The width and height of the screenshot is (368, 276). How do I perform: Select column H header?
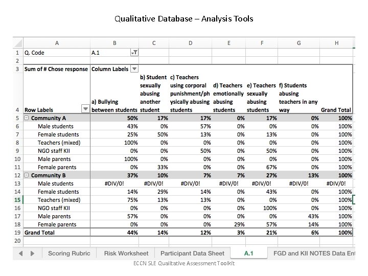[x=336, y=43]
